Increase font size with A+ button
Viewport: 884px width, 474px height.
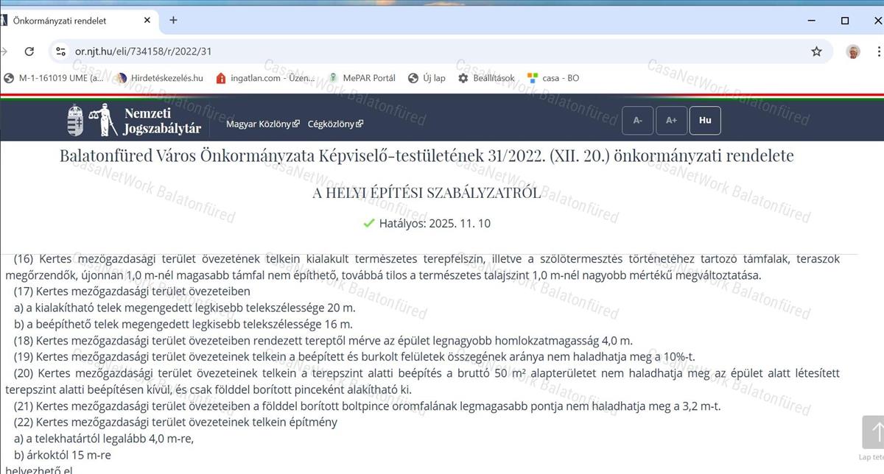coord(671,121)
